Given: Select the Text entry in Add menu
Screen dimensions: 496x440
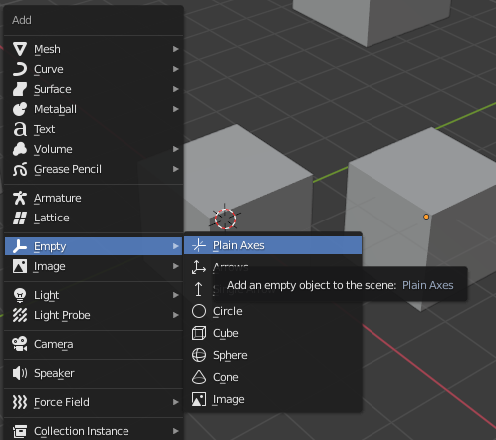Looking at the screenshot, I should coord(94,129).
